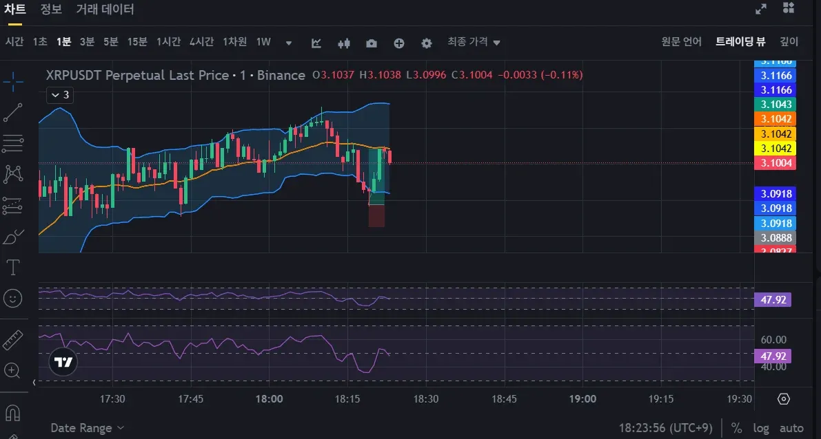Switch to the 차트 tab
Screen dimensions: 821x439
(x=14, y=10)
